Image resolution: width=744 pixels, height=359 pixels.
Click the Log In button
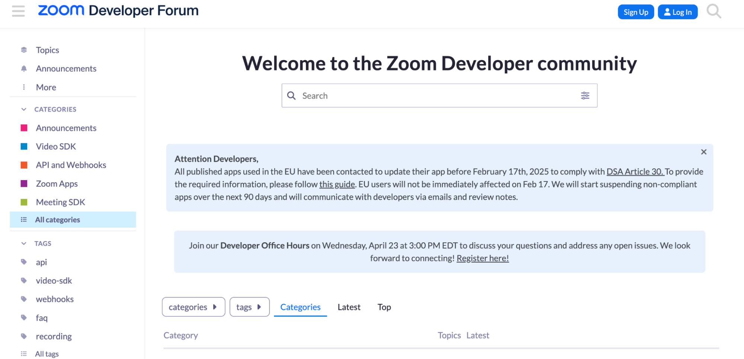(x=677, y=12)
